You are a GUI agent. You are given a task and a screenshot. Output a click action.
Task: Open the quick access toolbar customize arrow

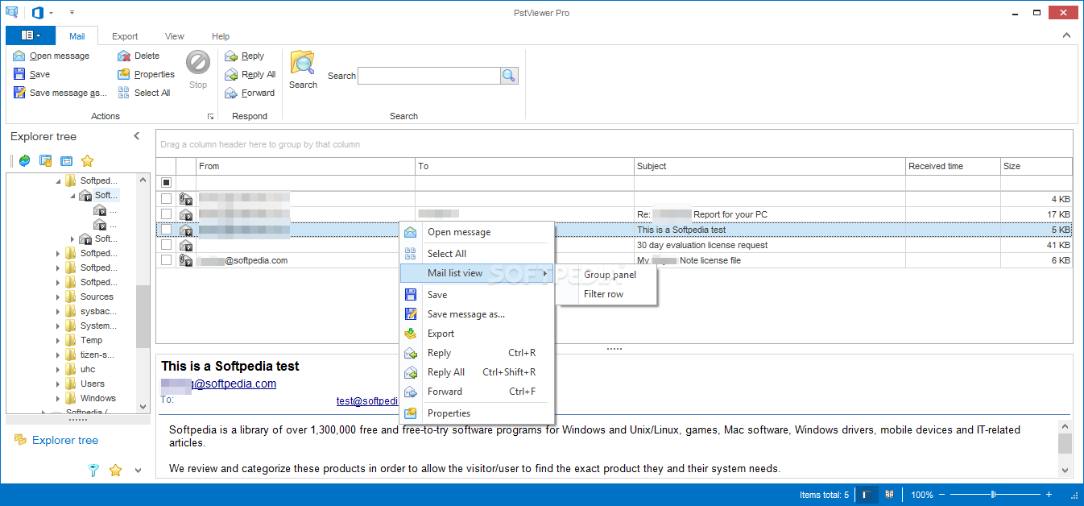pyautogui.click(x=72, y=13)
